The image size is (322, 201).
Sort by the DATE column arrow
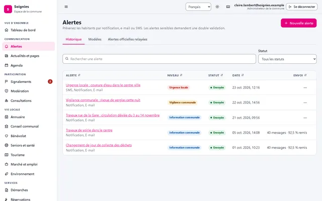pyautogui.click(x=243, y=75)
